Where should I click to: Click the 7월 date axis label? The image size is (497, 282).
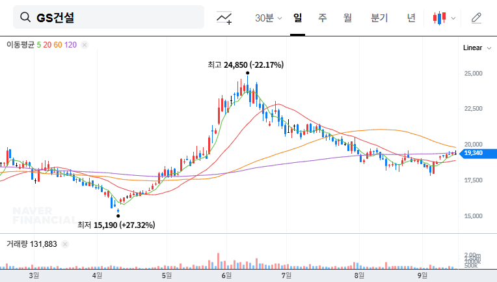pyautogui.click(x=286, y=275)
